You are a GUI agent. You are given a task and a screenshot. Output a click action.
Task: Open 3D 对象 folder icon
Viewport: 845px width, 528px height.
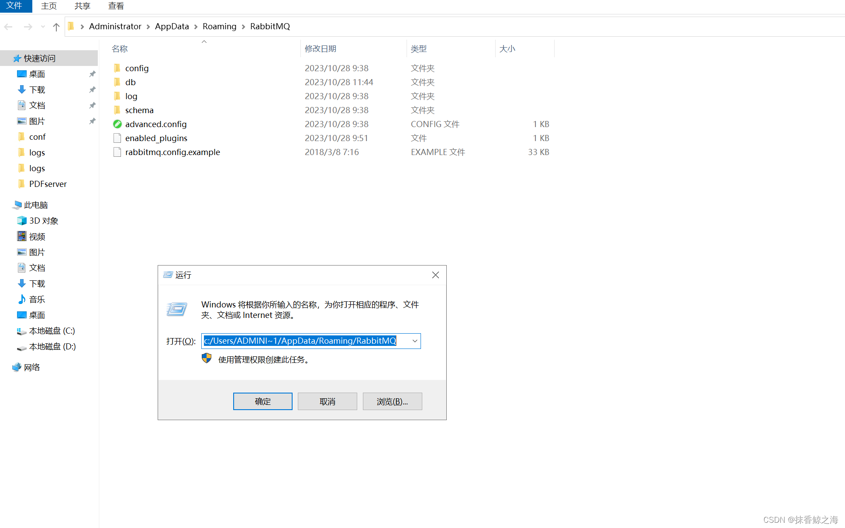point(21,221)
